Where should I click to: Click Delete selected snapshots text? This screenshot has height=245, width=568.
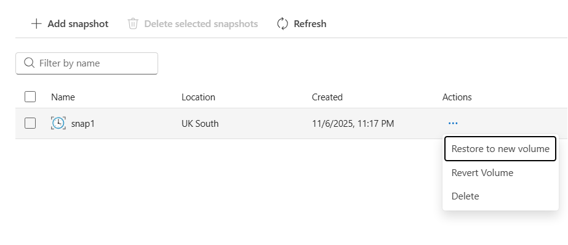tap(201, 24)
